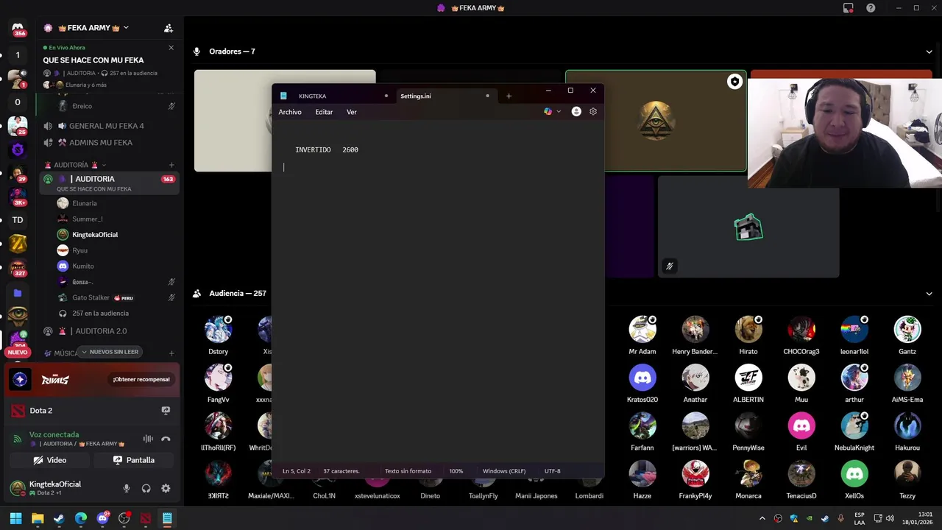Toggle Discord microphone mute
The width and height of the screenshot is (942, 530).
click(127, 488)
